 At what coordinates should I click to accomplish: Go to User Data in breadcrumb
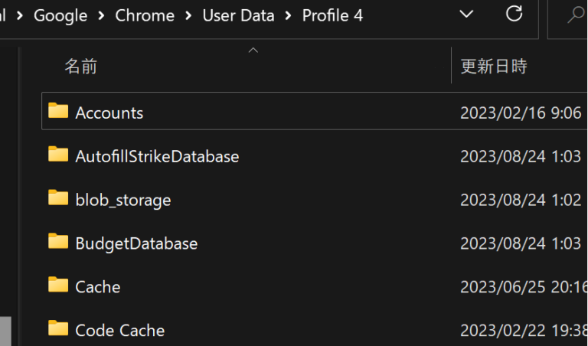pyautogui.click(x=238, y=15)
